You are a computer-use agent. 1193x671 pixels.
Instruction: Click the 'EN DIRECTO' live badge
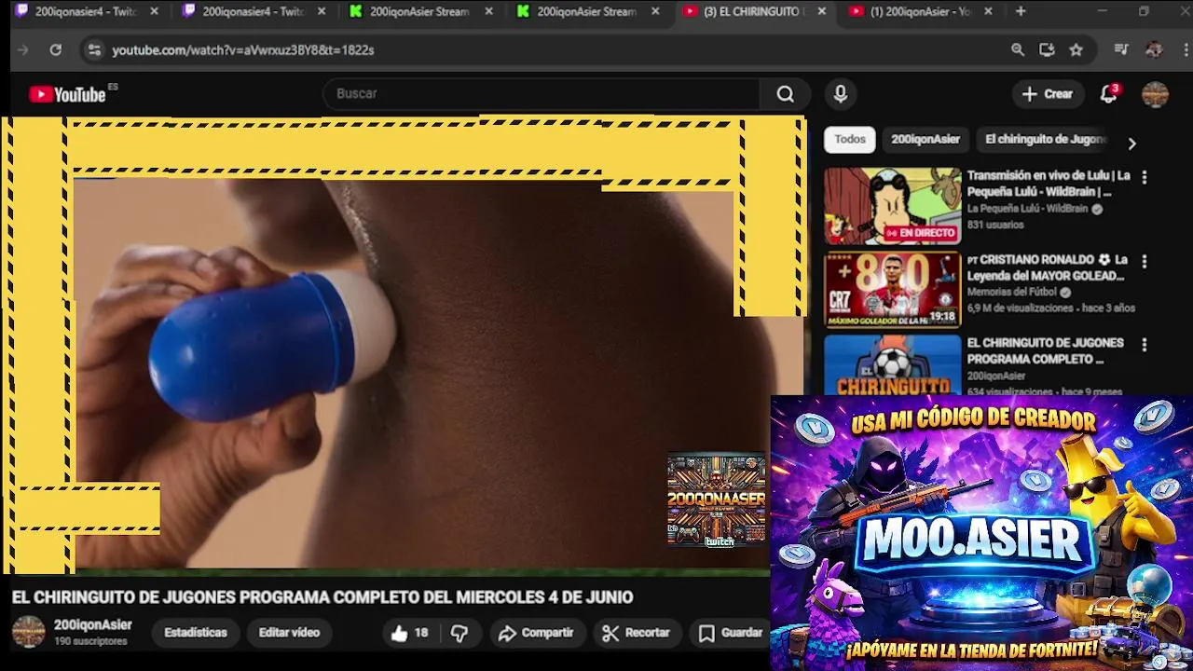click(920, 233)
